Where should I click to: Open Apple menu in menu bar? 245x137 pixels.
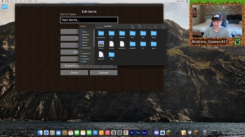(x=2, y=1)
